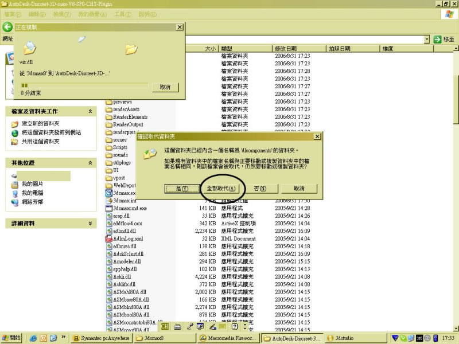Open the 檢視 menu
This screenshot has width=459, height=344.
62,14
